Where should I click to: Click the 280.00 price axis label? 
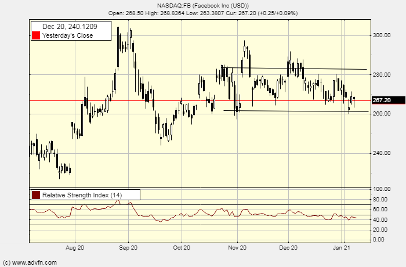[382, 75]
